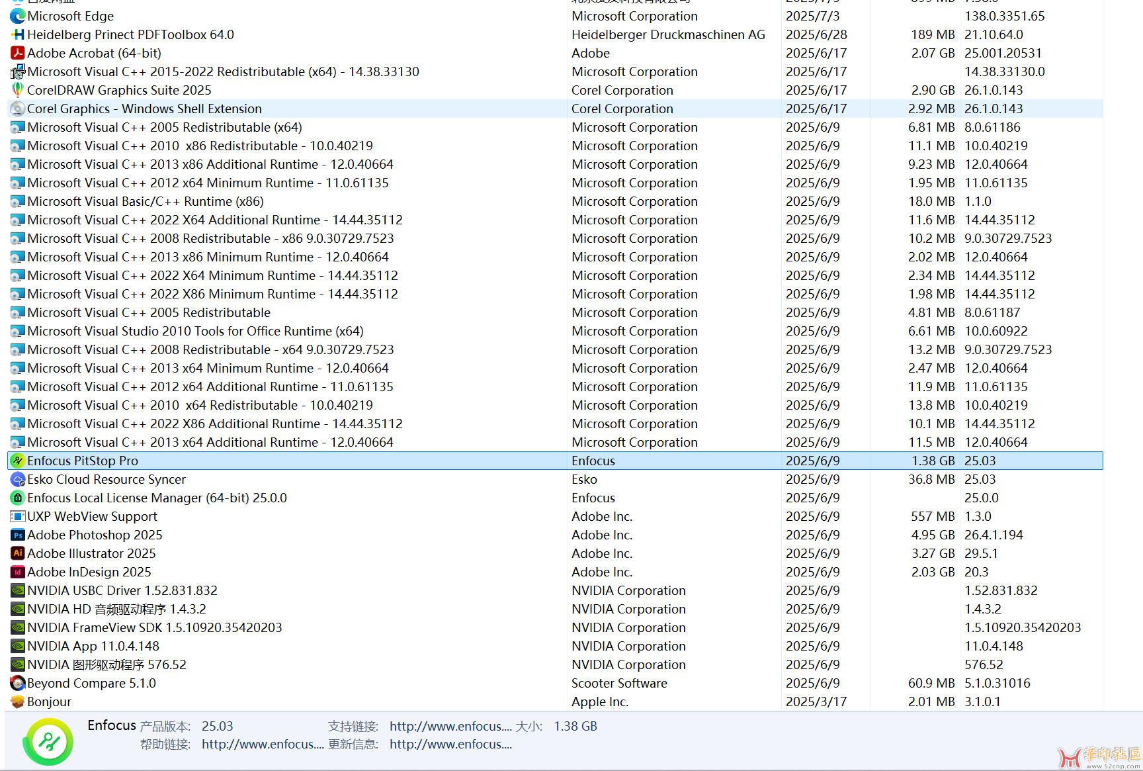The height and width of the screenshot is (771, 1143).
Task: Click install date 2025/3/17 for Bonjour
Action: [816, 702]
